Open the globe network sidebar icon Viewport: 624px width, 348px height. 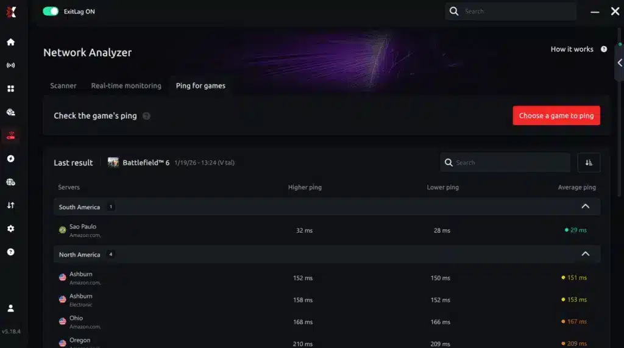coord(11,182)
